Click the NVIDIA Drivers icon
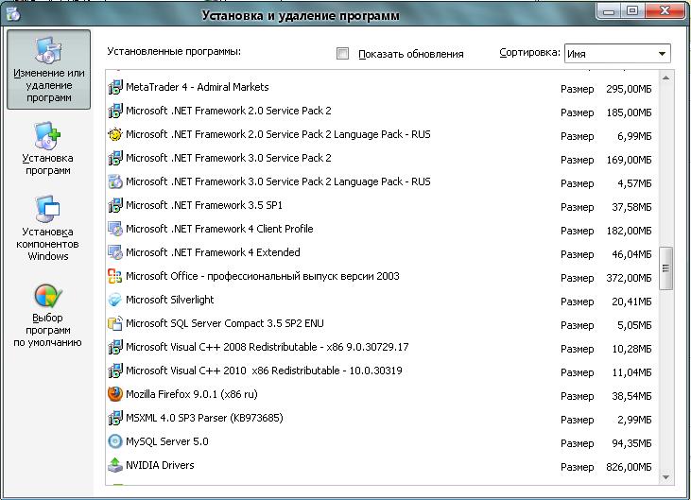The image size is (691, 500). (x=115, y=465)
